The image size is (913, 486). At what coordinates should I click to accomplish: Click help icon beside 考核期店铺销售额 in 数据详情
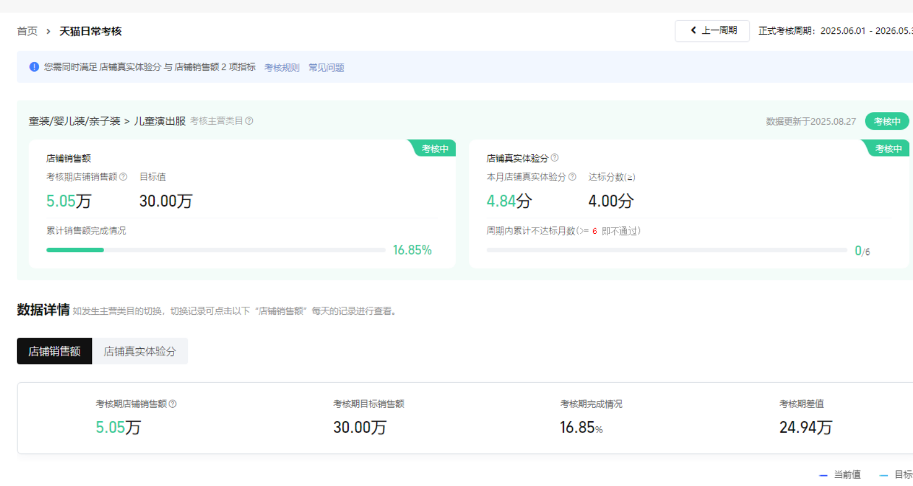tap(172, 404)
